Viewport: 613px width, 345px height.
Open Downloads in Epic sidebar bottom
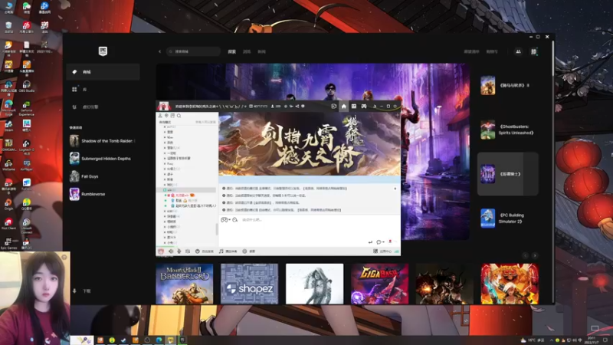point(83,291)
